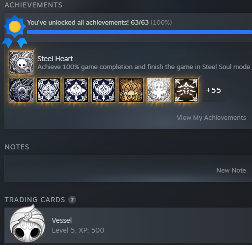Click the black-and-white ribcage achievement icon
Screen dimensions: 252x245
(x=186, y=90)
